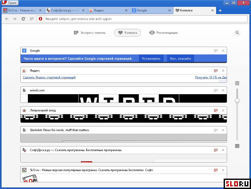
Task: Maximize the Opera window
Action: [x=234, y=3]
